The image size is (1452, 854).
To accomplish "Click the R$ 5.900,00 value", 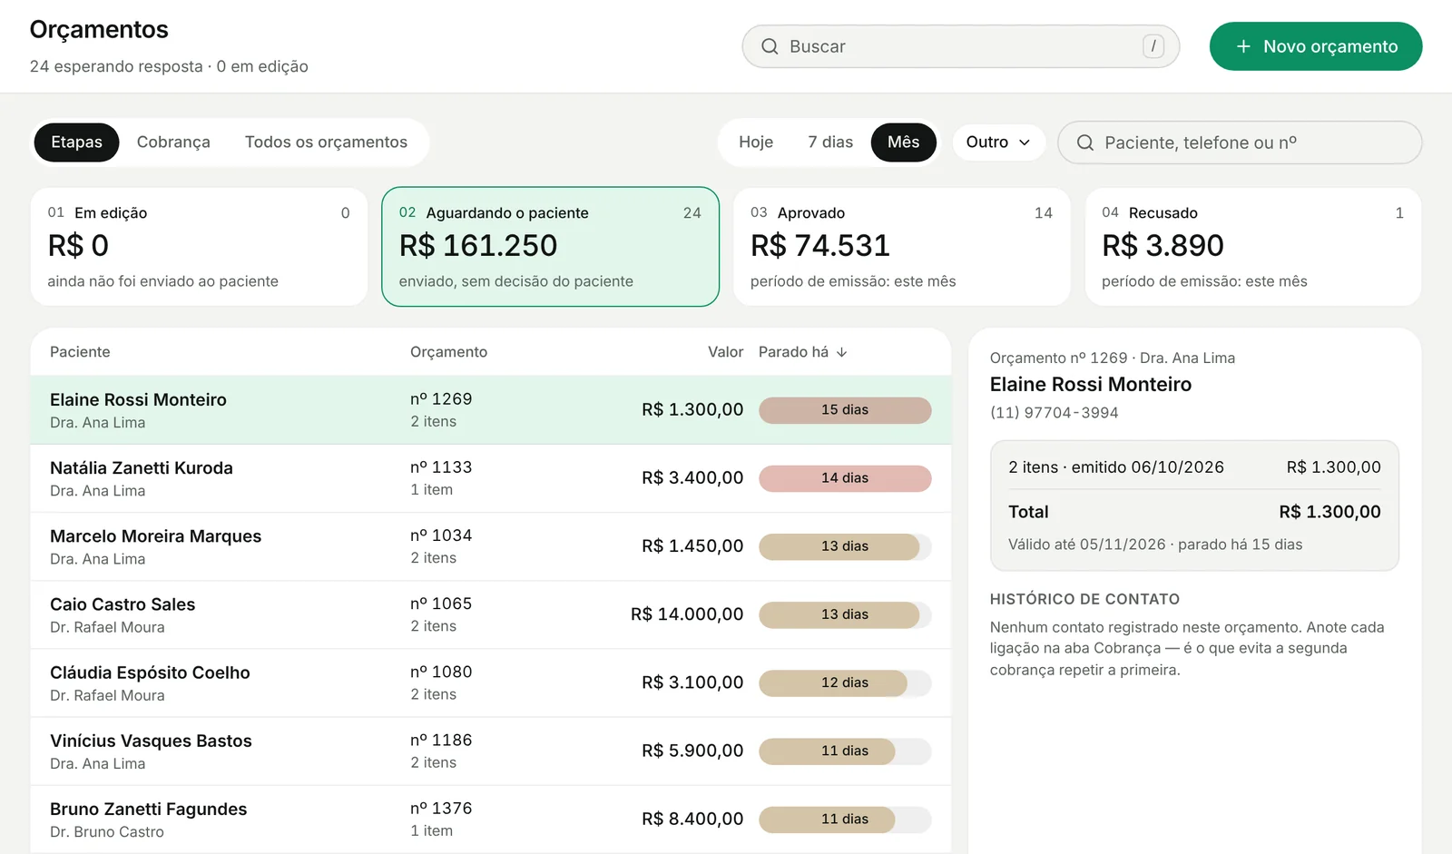I will (x=692, y=751).
